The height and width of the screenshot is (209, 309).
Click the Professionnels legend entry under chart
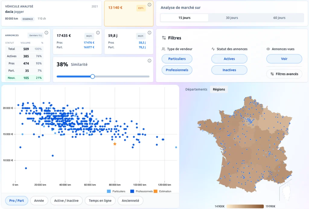(x=142, y=191)
